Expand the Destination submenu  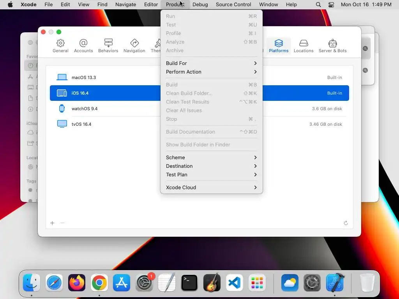pyautogui.click(x=212, y=166)
